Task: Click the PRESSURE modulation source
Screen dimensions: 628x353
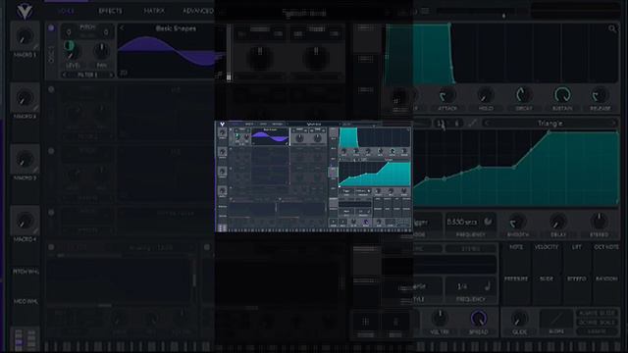Action: pos(516,278)
